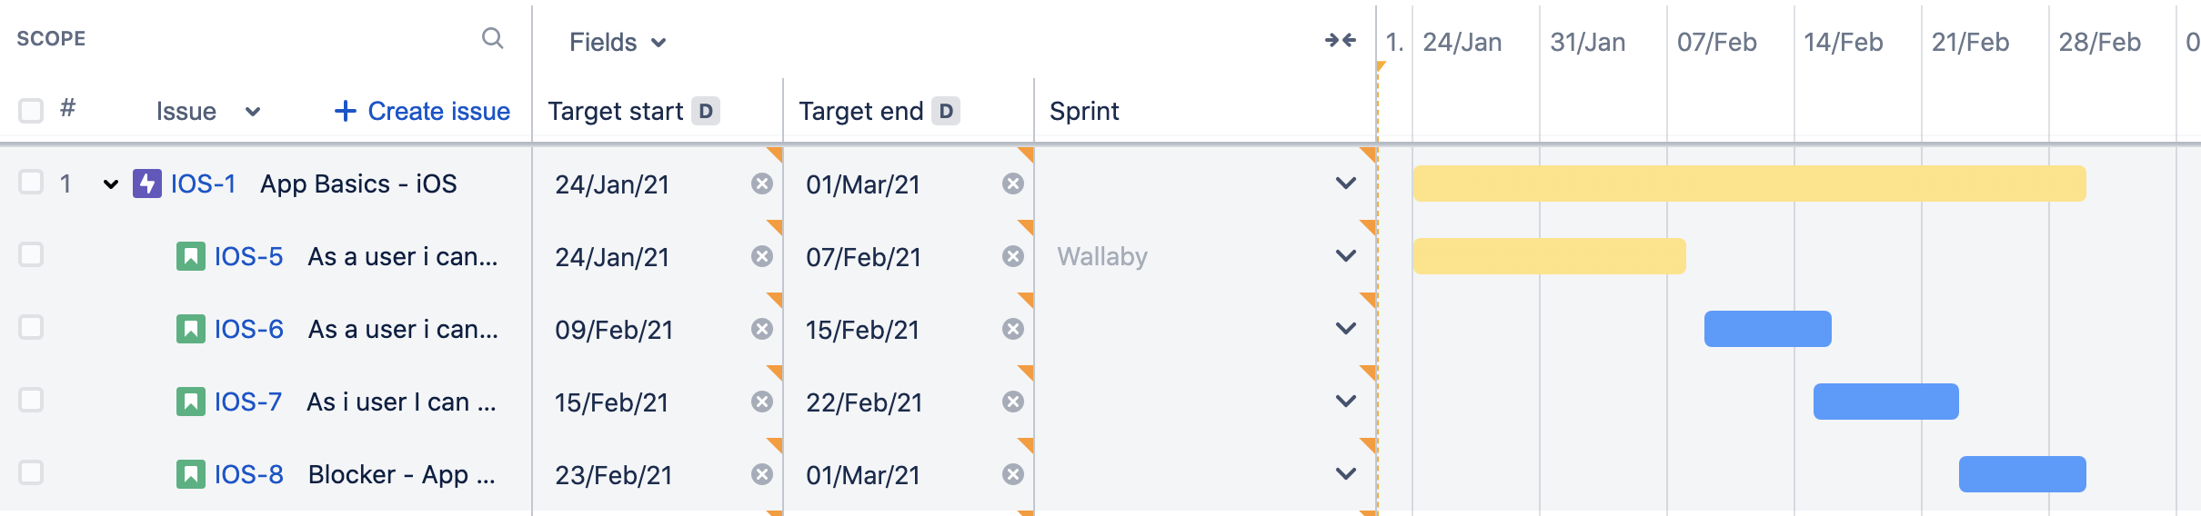Clear target end 01/Mar/21 for IOS-8
2201x516 pixels.
coord(1013,474)
